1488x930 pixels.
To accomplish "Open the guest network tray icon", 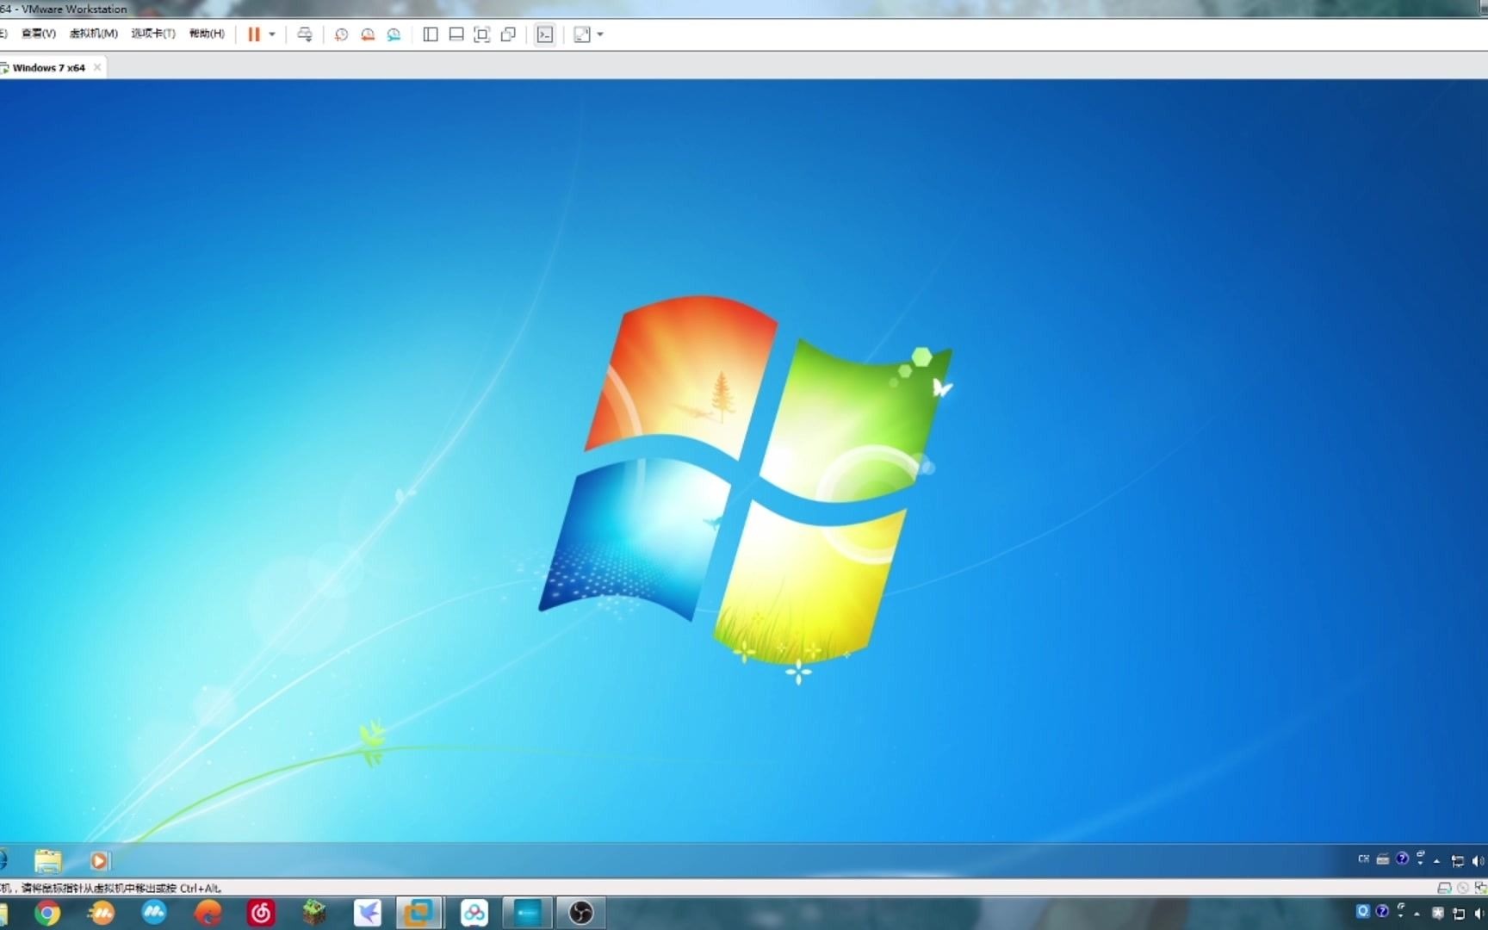I will 1458,860.
